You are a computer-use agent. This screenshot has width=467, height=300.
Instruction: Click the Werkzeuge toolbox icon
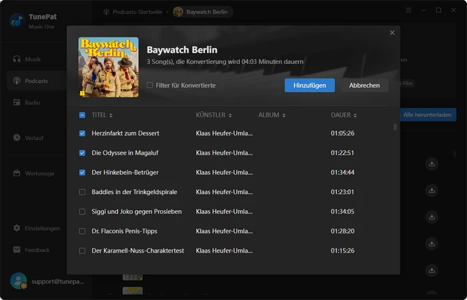(17, 173)
